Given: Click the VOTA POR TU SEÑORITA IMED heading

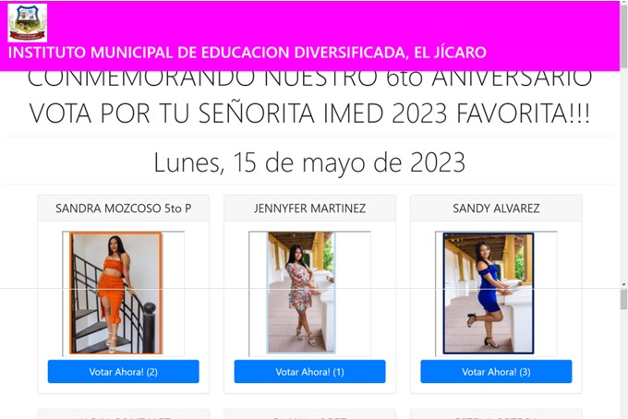Looking at the screenshot, I should pos(309,114).
